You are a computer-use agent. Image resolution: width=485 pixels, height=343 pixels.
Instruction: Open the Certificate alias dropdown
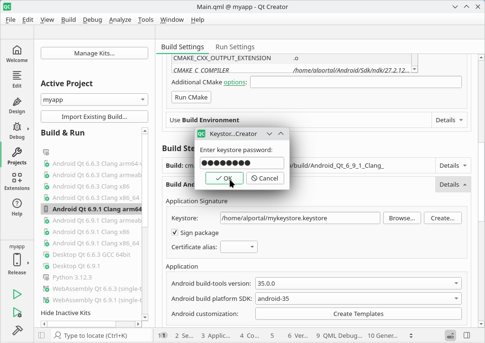239,247
